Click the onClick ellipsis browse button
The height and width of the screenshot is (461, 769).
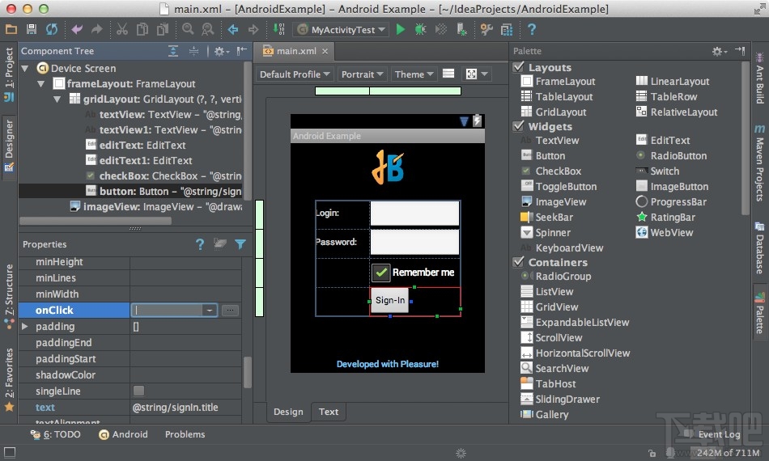[x=230, y=310]
